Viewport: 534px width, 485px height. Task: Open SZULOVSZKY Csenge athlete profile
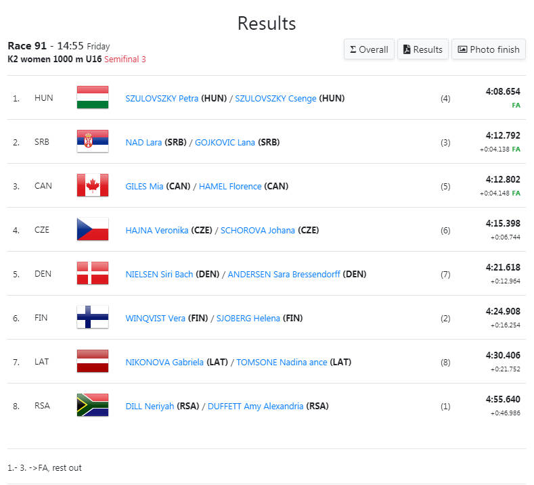point(275,98)
